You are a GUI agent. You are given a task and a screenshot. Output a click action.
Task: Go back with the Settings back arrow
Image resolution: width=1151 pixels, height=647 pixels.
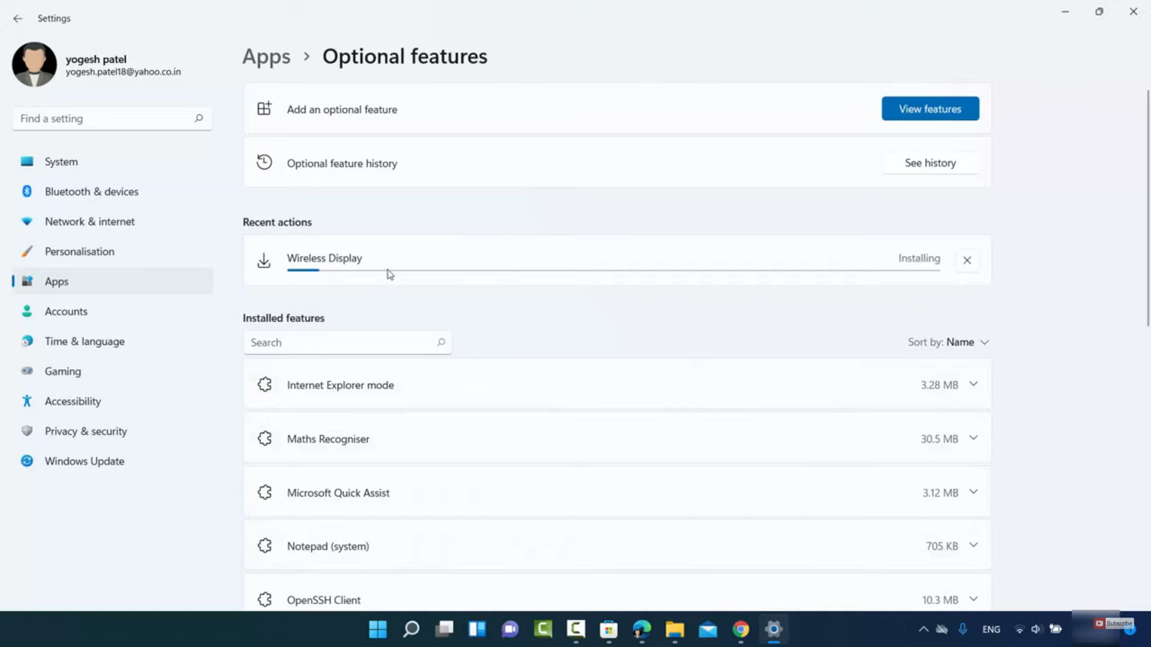point(18,19)
